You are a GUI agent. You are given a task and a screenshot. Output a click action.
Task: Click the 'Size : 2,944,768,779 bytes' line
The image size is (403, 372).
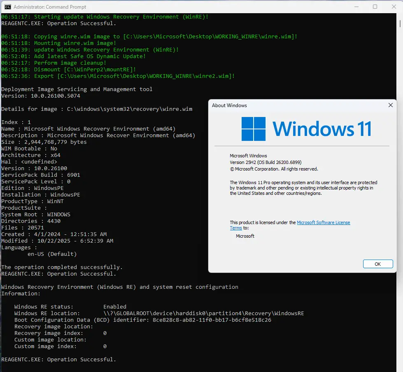(x=44, y=142)
